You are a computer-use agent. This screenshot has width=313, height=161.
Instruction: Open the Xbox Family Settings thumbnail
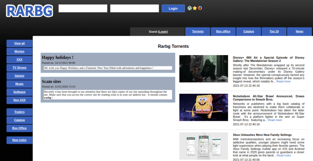[203, 147]
